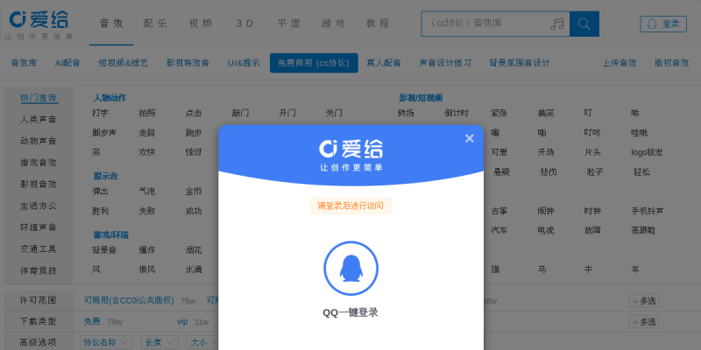Select 动物声音 sidebar category
Image resolution: width=701 pixels, height=350 pixels.
pyautogui.click(x=39, y=141)
